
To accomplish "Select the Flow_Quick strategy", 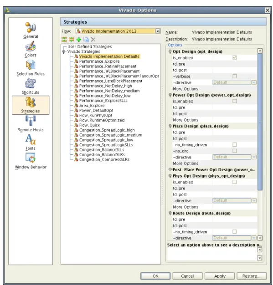I will (89, 125).
